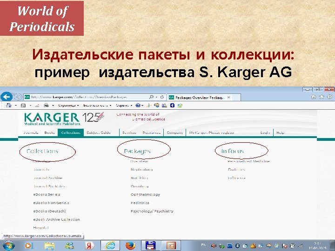Image resolution: width=335 pixels, height=251 pixels.
Task: Click the blue help question mark icon
Action: 138,105
